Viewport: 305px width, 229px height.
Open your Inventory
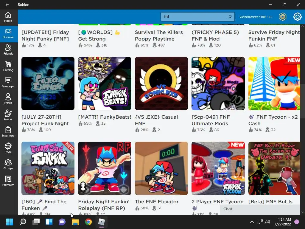click(x=8, y=132)
